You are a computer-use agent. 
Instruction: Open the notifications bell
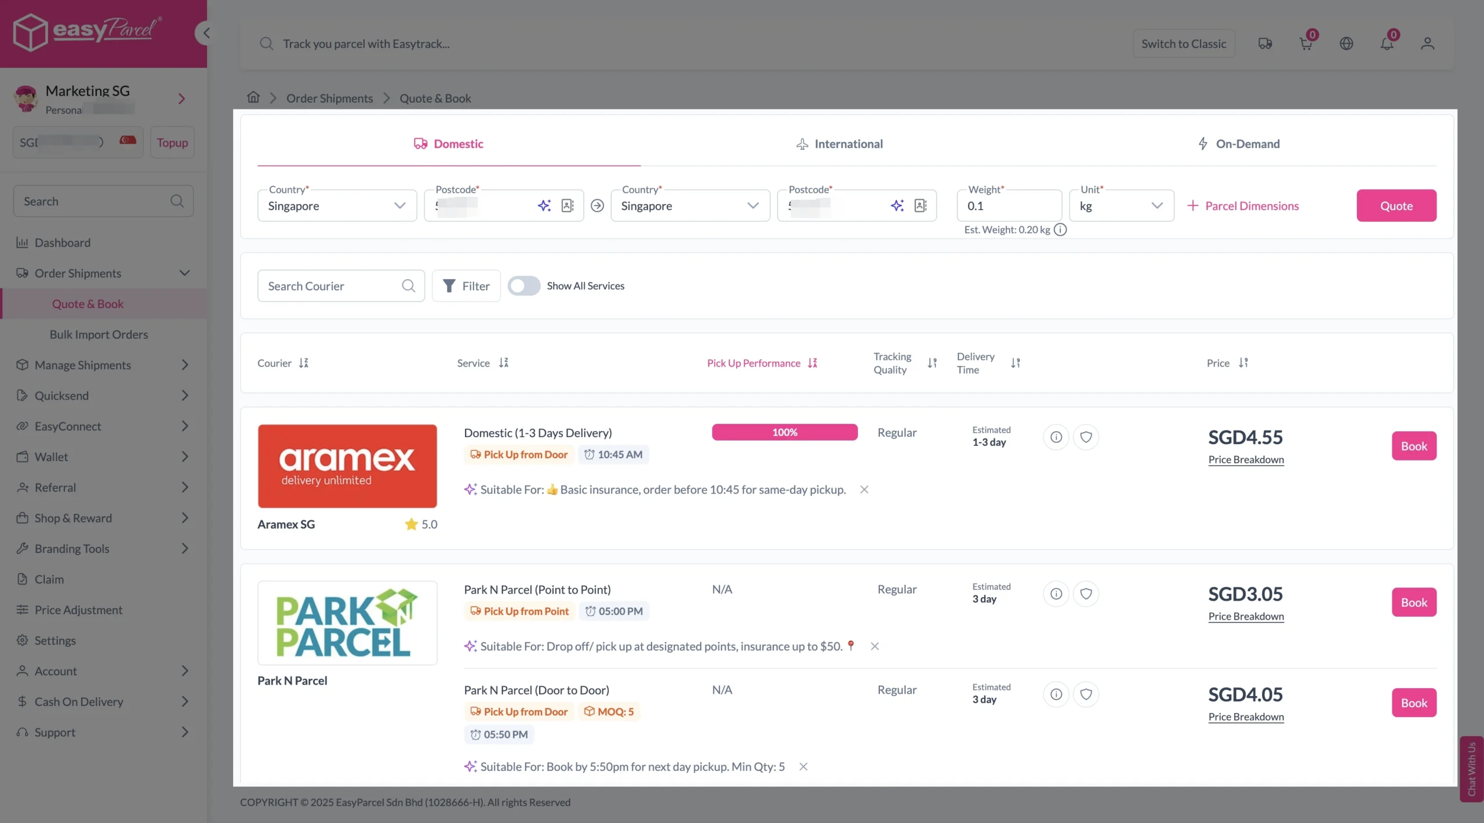pyautogui.click(x=1387, y=43)
